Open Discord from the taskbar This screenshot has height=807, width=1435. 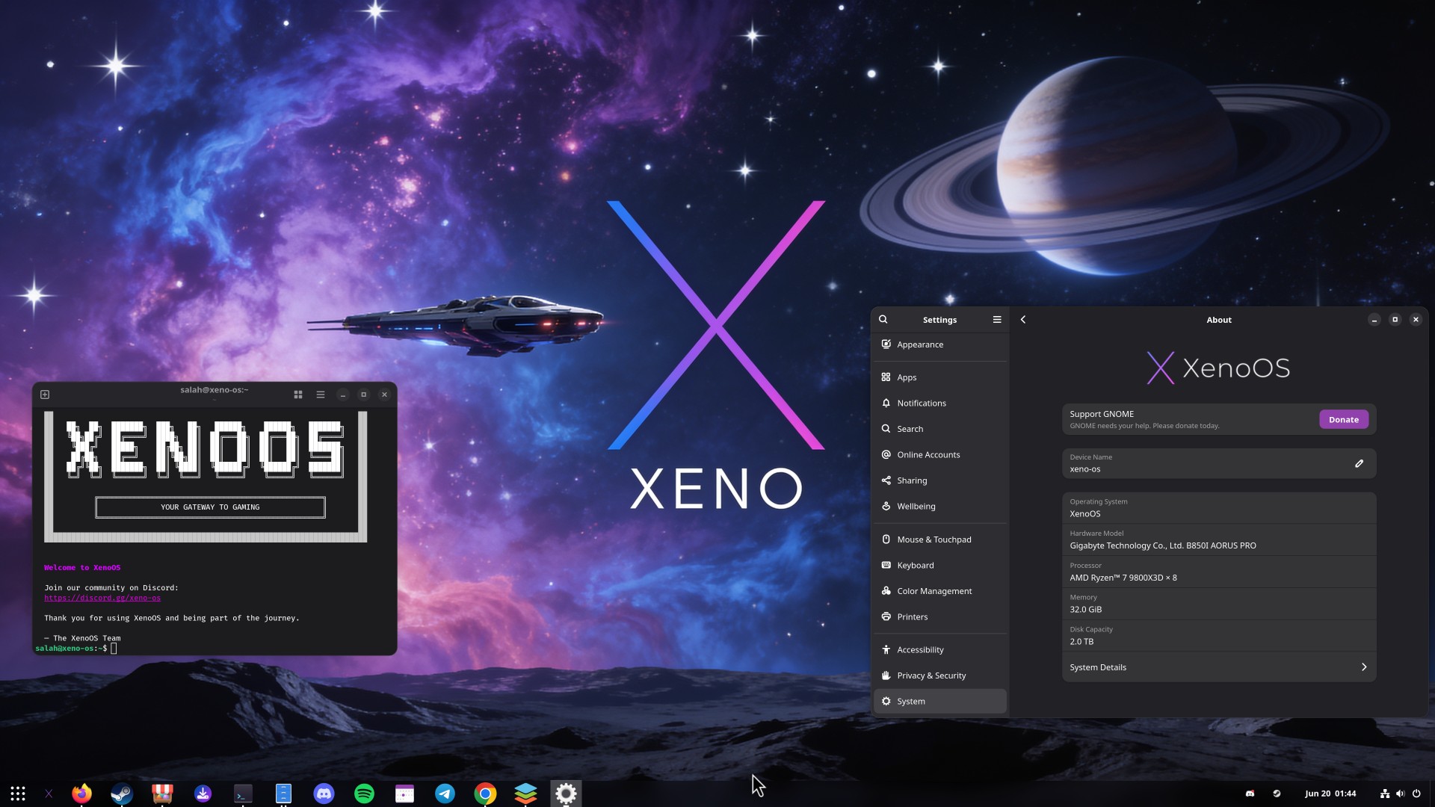pyautogui.click(x=324, y=794)
